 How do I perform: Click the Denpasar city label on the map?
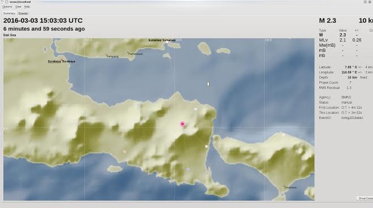point(290,187)
